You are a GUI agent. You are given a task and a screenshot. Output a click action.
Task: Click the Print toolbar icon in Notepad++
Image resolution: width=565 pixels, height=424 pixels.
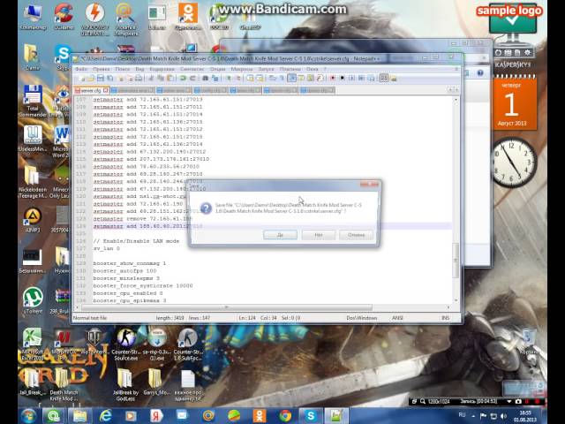point(139,79)
